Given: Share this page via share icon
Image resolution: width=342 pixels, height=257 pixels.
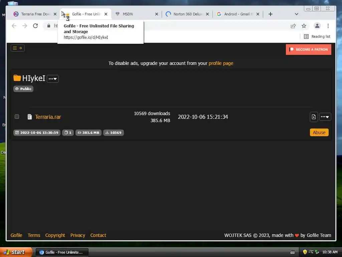Looking at the screenshot, I should point(293,26).
